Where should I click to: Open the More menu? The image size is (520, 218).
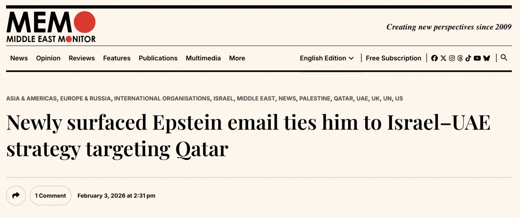point(237,58)
